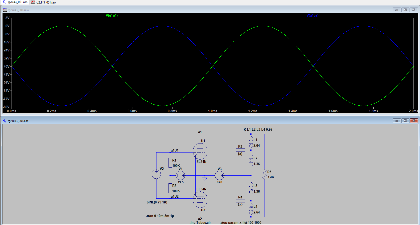Click the .tran 0 10m 8m 1µ directive
420x225 pixels.
coord(160,216)
